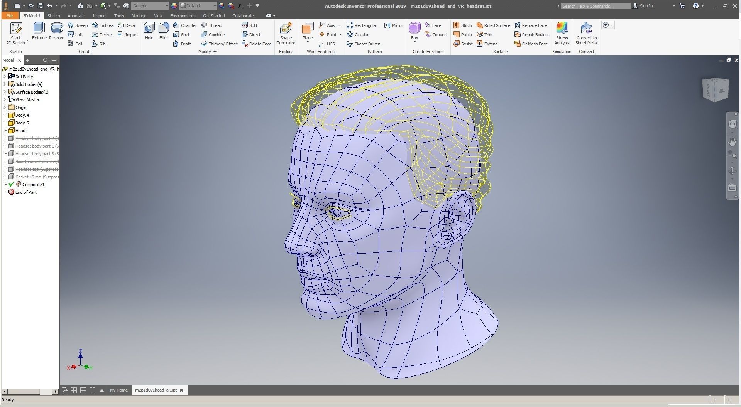Viewport: 741px width, 407px height.
Task: Add a new browser panel tab
Action: pos(28,60)
